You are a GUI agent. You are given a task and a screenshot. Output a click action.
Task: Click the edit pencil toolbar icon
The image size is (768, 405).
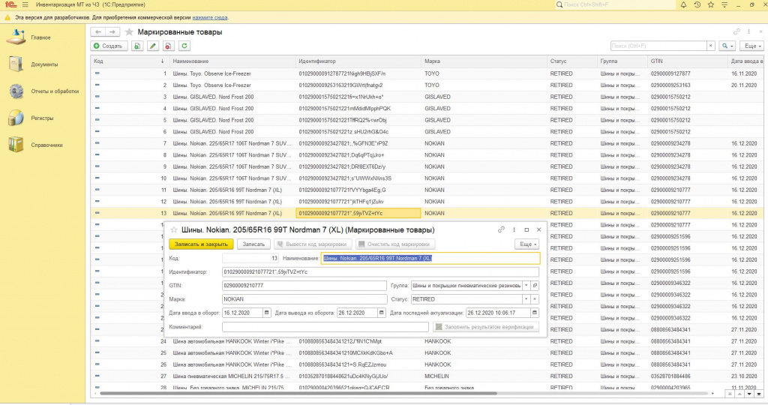point(153,46)
